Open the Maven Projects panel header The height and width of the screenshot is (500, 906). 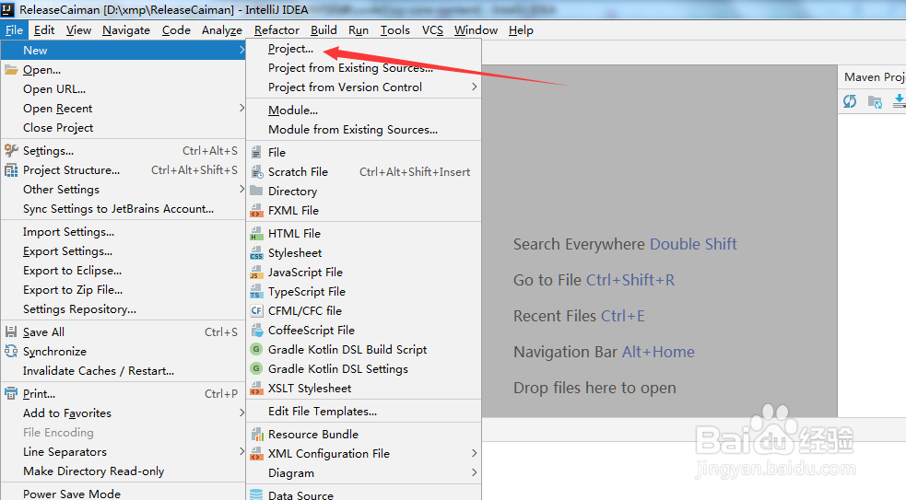[874, 77]
